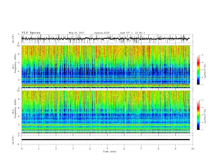This screenshot has height=167, width=217.
Task: Click the ch.3 flat waveform trace
Action: pos(105,140)
